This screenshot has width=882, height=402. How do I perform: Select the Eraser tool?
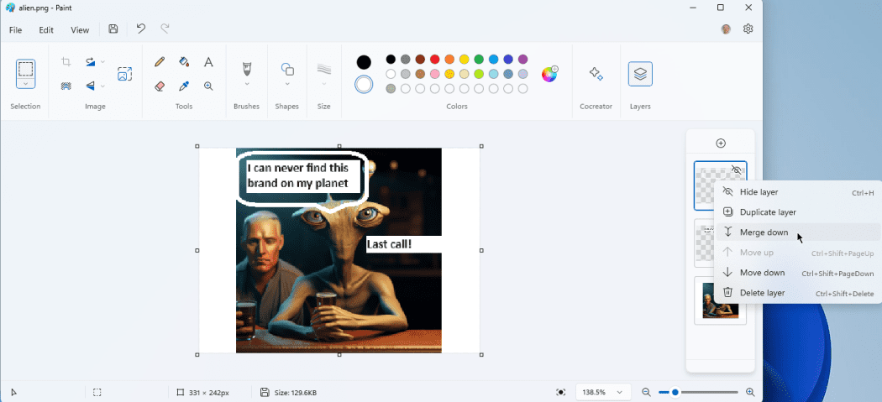[x=160, y=86]
